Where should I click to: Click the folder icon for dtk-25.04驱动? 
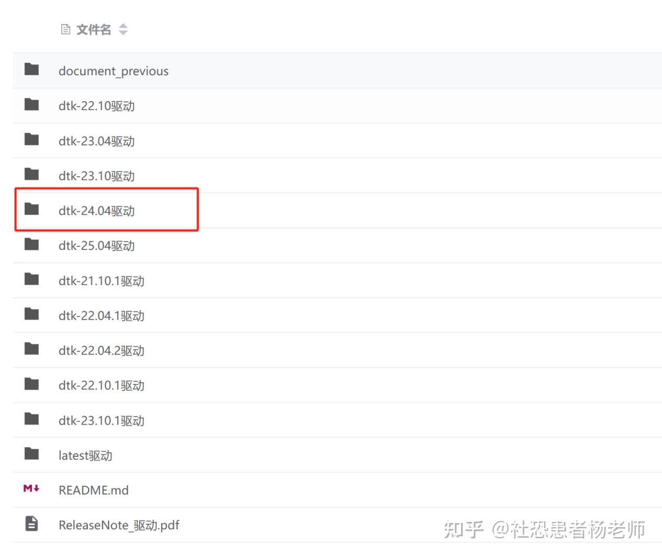[31, 244]
